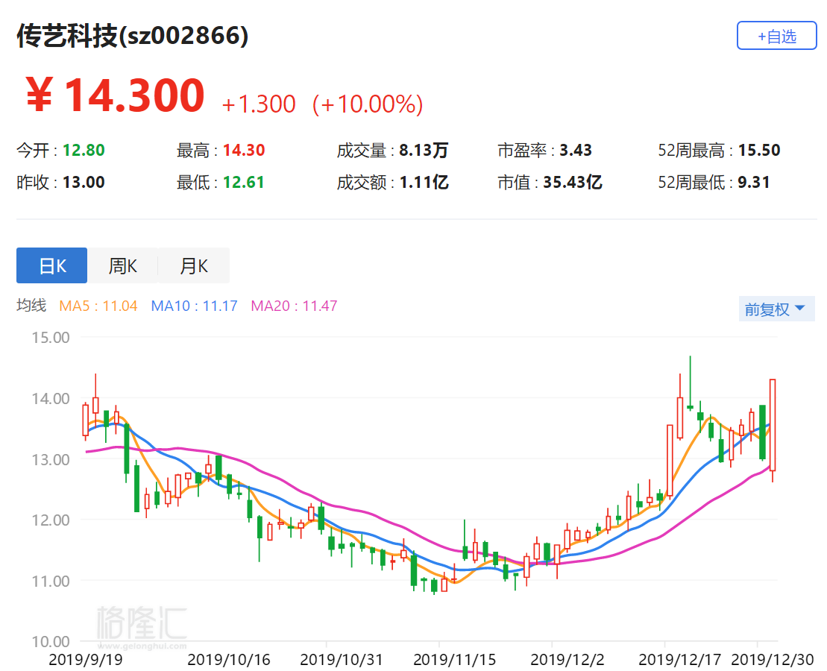Add stock to watchlist with +自选 button
The width and height of the screenshot is (827, 671).
tap(776, 36)
